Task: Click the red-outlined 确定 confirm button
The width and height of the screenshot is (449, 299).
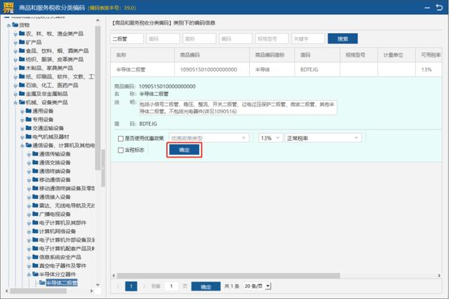Action: 185,150
